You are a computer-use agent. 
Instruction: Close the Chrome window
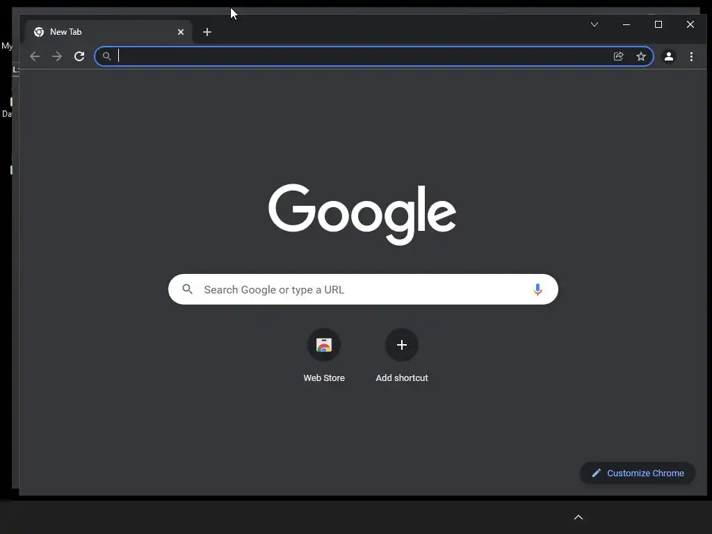point(690,24)
